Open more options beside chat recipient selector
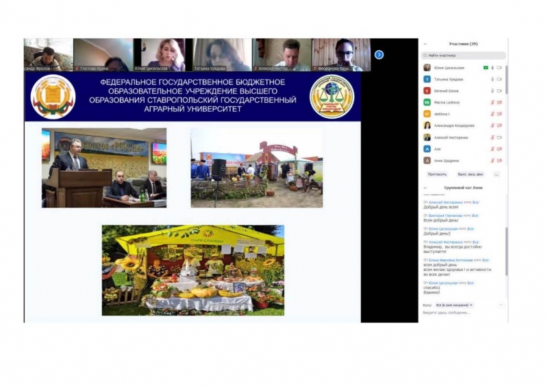The height and width of the screenshot is (389, 548). click(x=501, y=305)
